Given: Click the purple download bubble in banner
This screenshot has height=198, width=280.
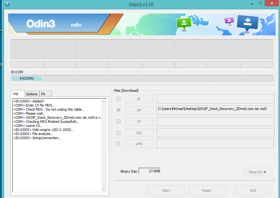Looking at the screenshot, I should click(229, 21).
